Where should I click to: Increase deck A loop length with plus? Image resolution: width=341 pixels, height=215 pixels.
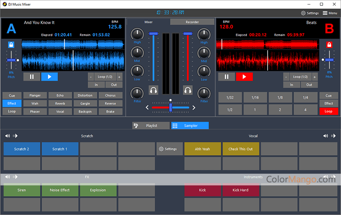point(119,77)
